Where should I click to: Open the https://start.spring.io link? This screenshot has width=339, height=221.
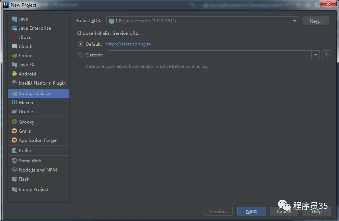(129, 44)
